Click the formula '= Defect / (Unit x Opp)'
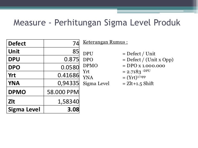 148,60
